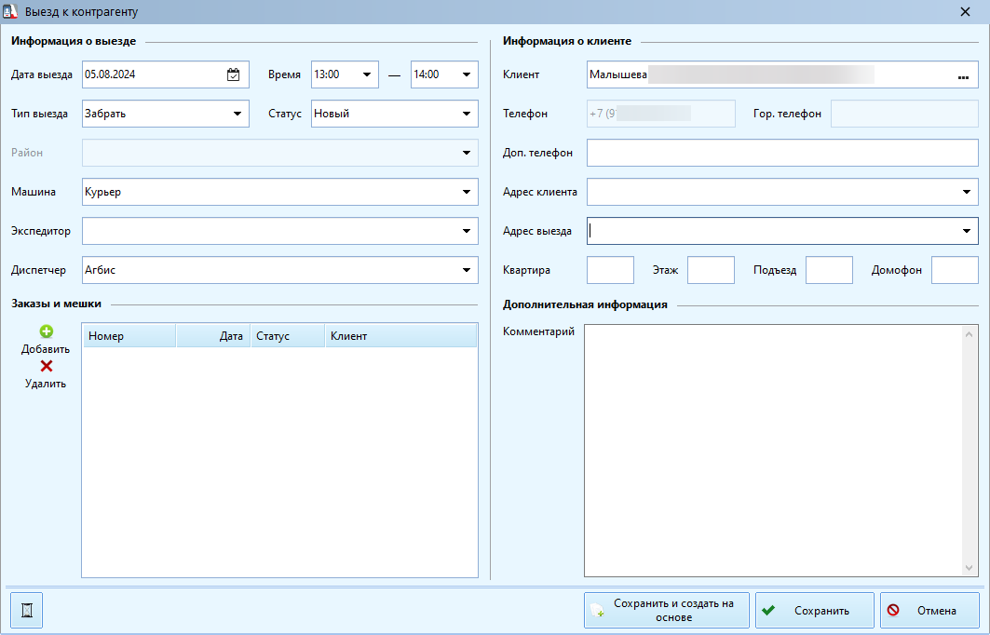Expand the end time 14:00 dropdown
This screenshot has height=635, width=990.
click(x=467, y=74)
